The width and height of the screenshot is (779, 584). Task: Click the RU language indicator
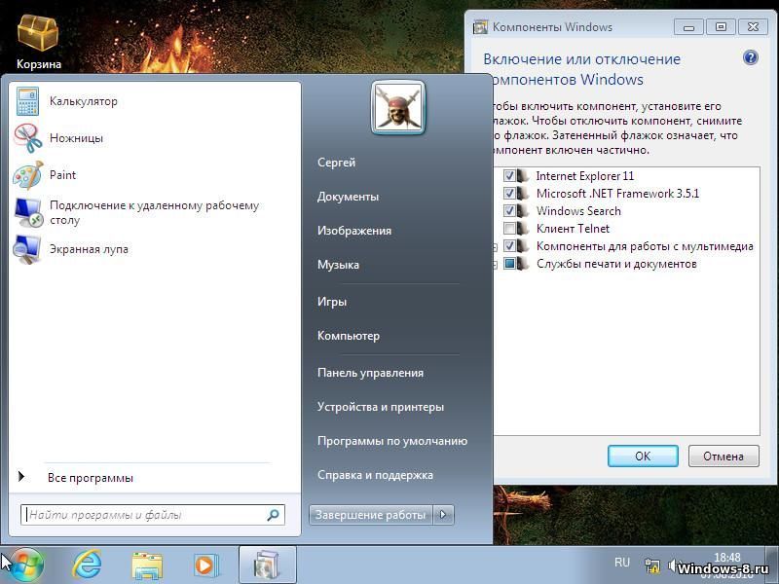click(621, 563)
